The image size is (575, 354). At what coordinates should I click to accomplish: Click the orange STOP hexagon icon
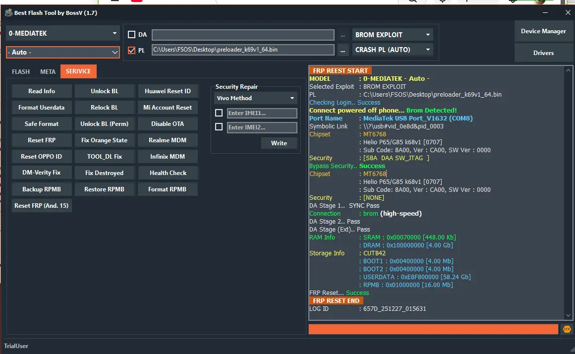coord(567,329)
